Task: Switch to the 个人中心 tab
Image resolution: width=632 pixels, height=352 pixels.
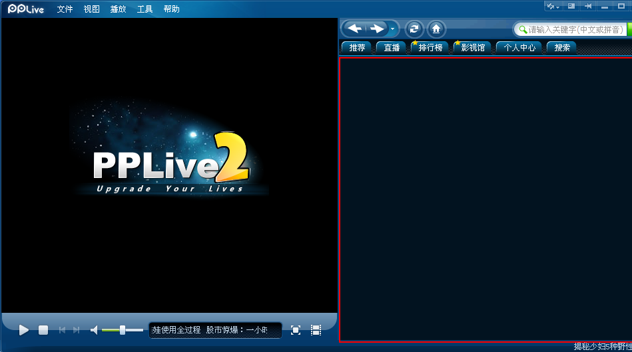Action: coord(519,47)
